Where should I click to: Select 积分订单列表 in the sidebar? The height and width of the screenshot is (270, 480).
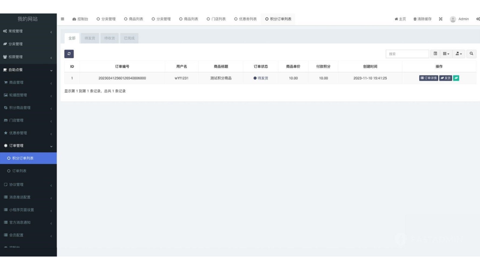tap(28, 158)
